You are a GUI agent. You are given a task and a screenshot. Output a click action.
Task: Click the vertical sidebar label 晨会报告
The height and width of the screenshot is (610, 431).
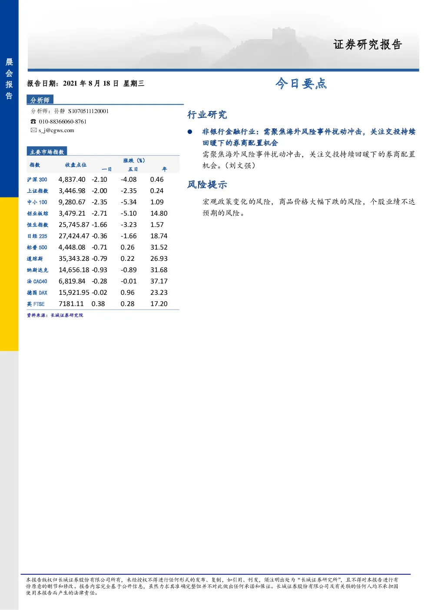click(x=9, y=79)
